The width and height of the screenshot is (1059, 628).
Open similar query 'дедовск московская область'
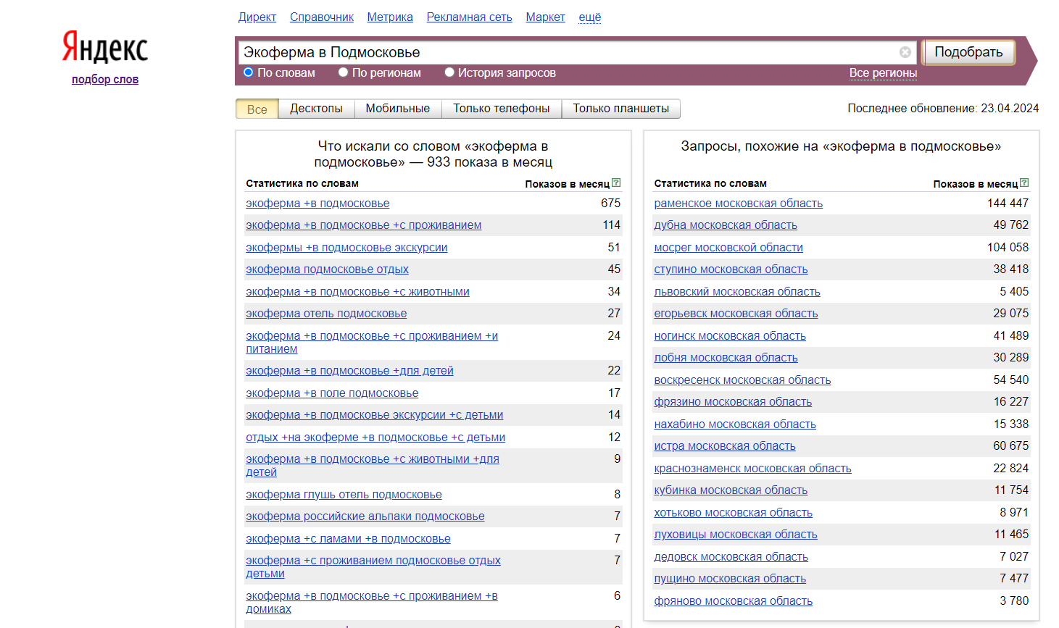point(731,557)
